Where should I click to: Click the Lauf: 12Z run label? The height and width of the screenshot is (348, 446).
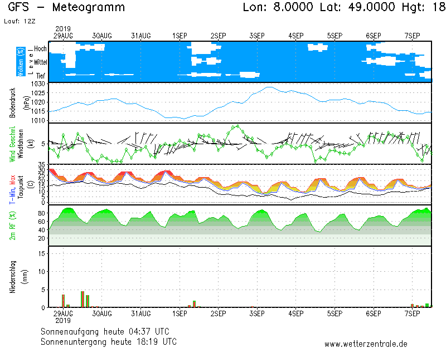[18, 21]
